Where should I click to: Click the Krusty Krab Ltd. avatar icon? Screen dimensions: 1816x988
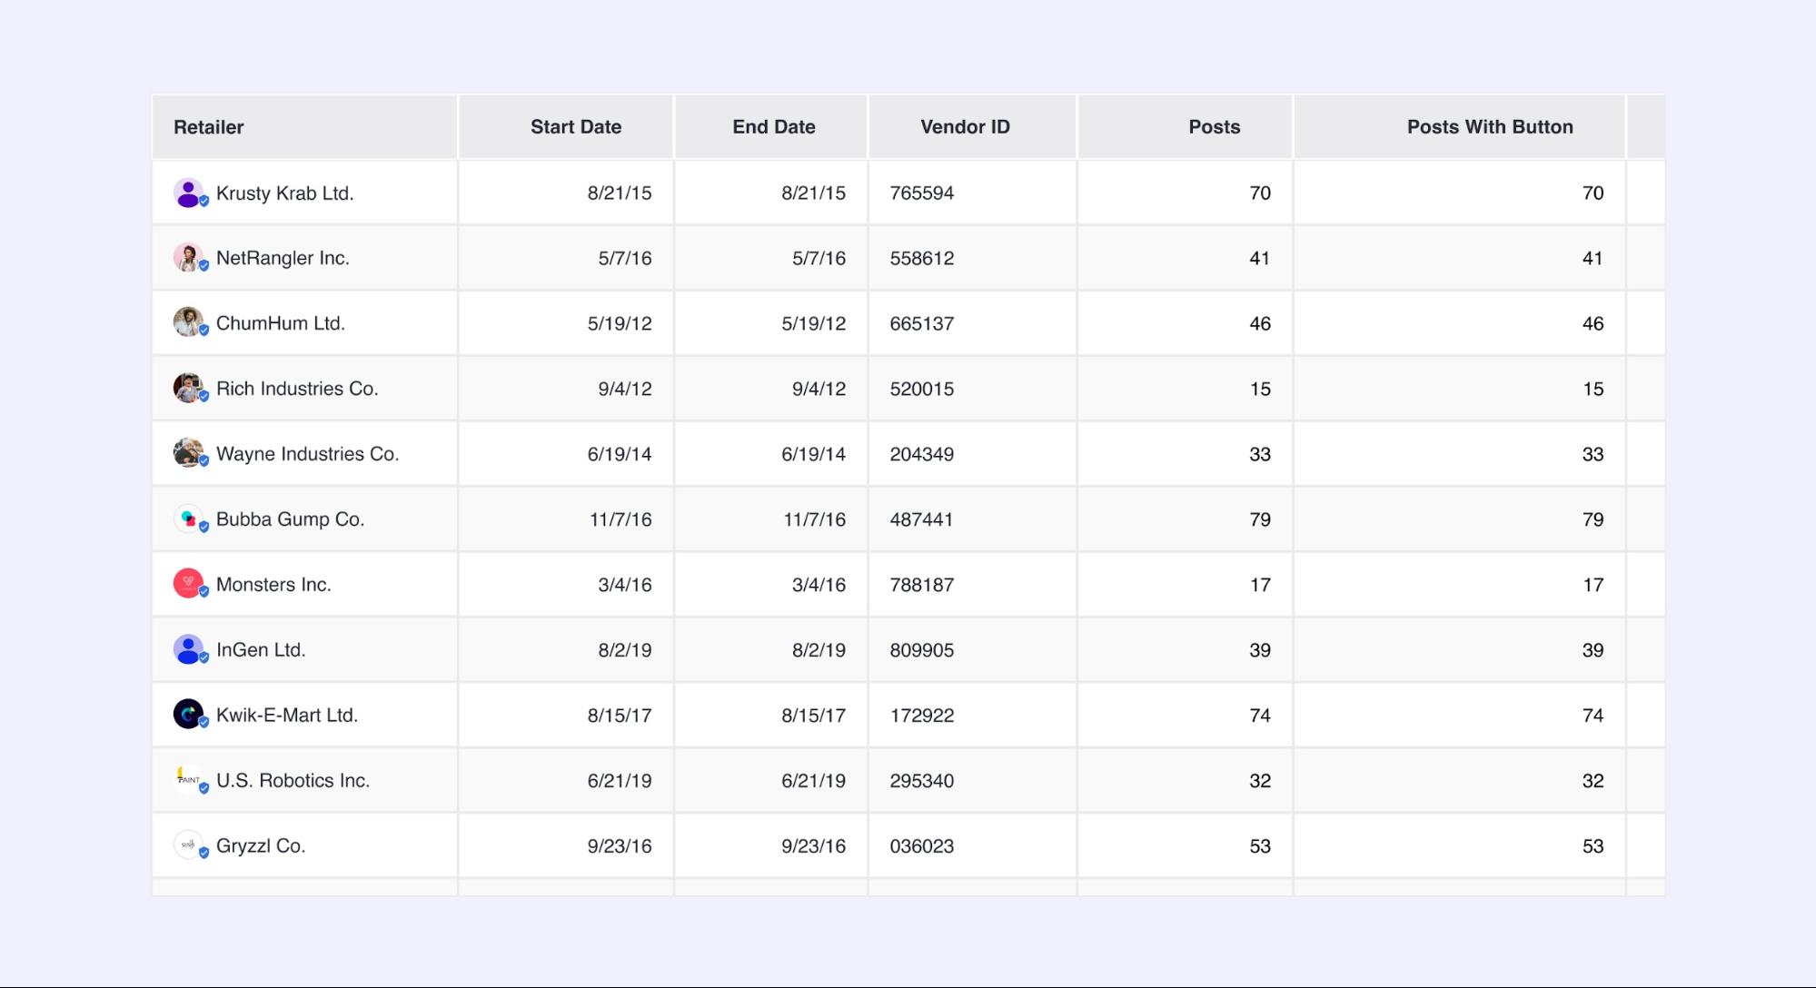coord(188,193)
